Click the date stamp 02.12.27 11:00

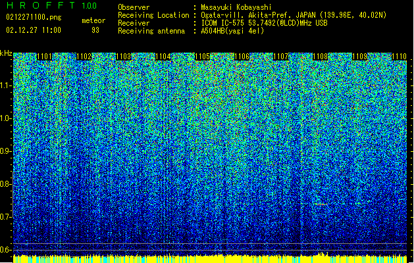(34, 30)
